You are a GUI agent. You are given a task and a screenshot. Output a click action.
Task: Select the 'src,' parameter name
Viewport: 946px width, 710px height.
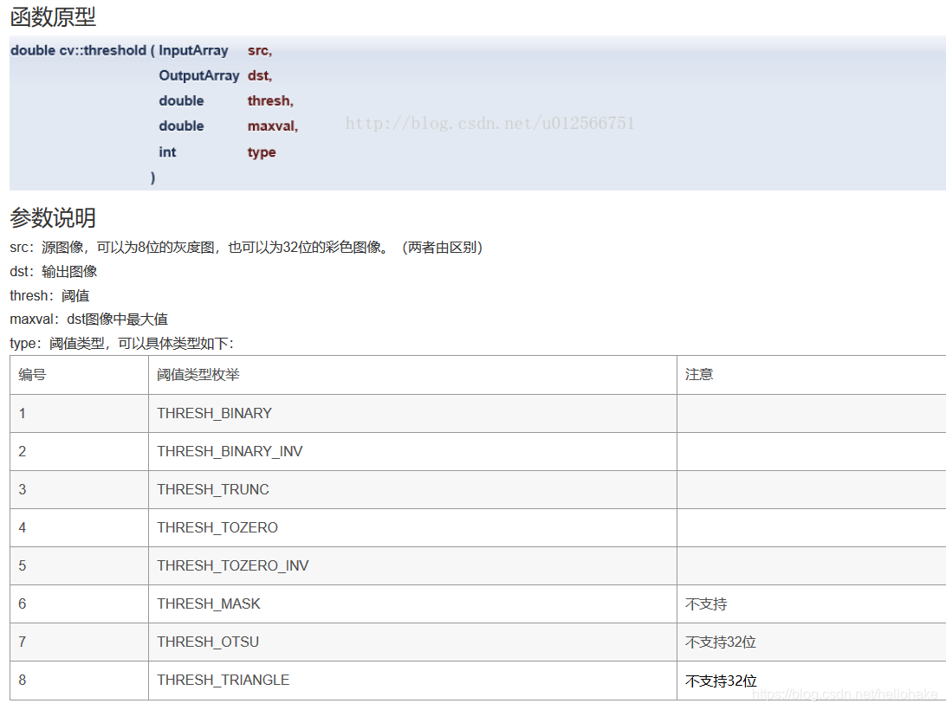(260, 51)
